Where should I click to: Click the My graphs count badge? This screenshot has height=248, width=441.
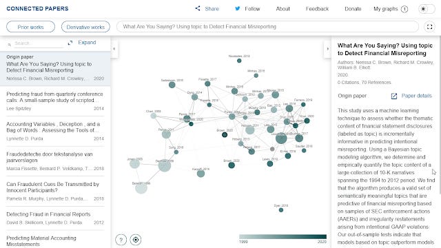404,9
